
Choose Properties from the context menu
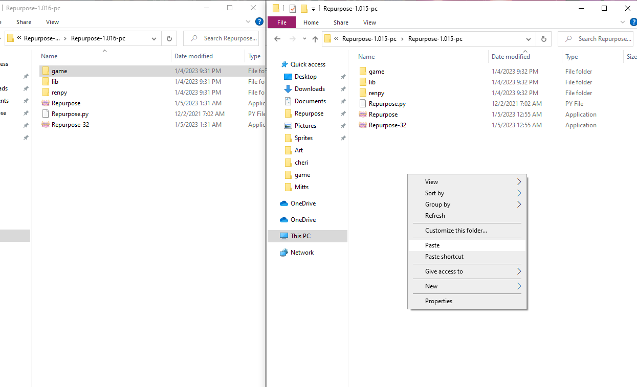pyautogui.click(x=467, y=301)
